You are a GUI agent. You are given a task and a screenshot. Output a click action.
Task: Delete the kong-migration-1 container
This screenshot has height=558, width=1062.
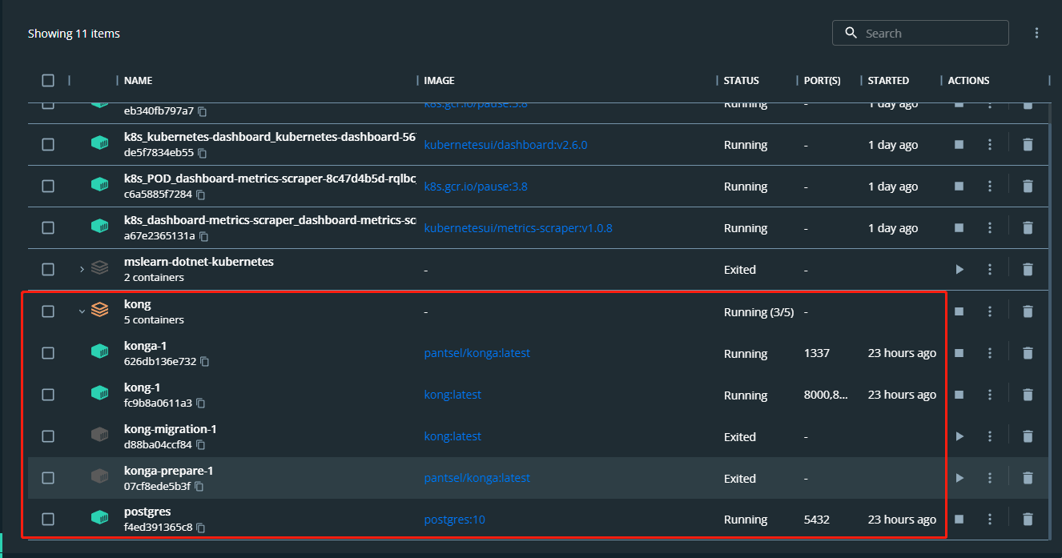coord(1028,436)
